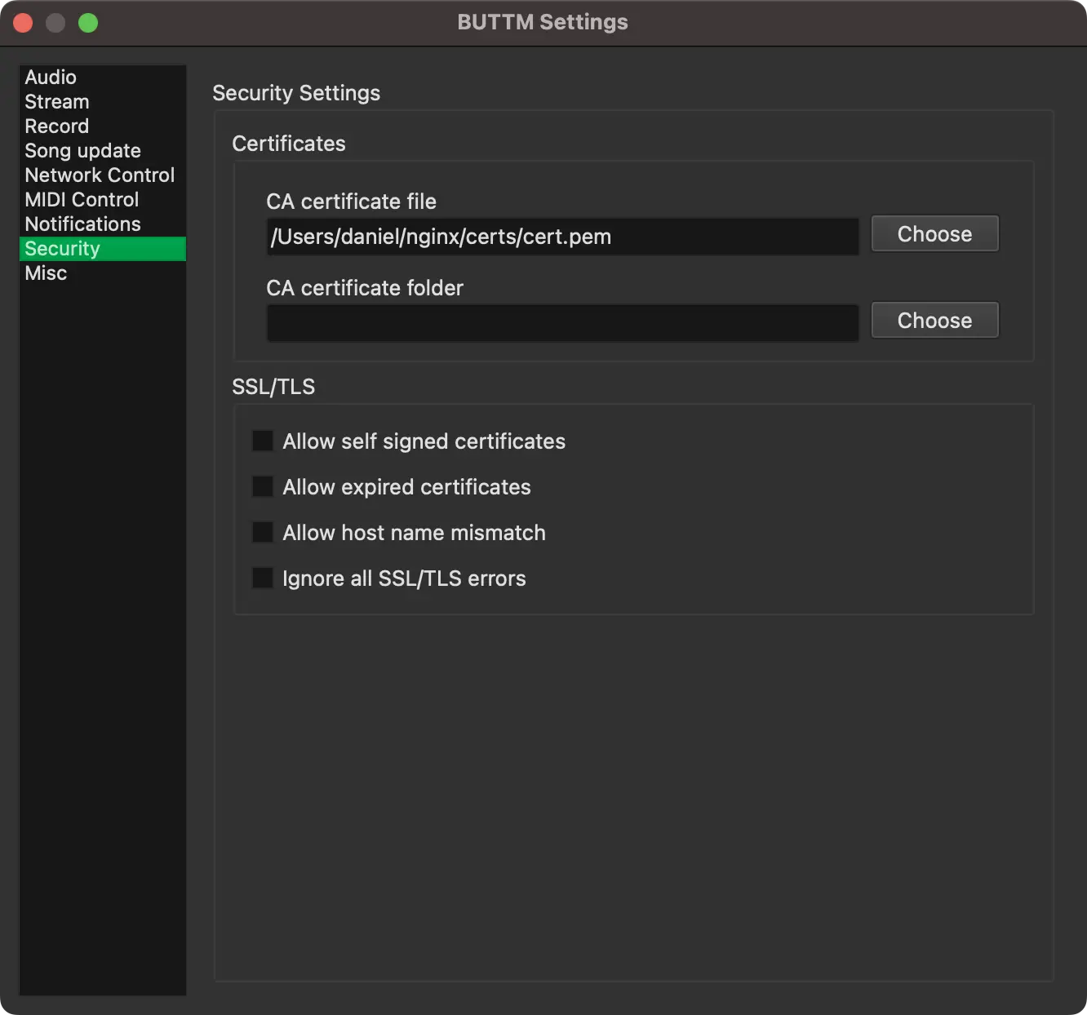The width and height of the screenshot is (1087, 1015).
Task: Toggle Ignore all SSL/TLS errors
Action: (x=262, y=577)
